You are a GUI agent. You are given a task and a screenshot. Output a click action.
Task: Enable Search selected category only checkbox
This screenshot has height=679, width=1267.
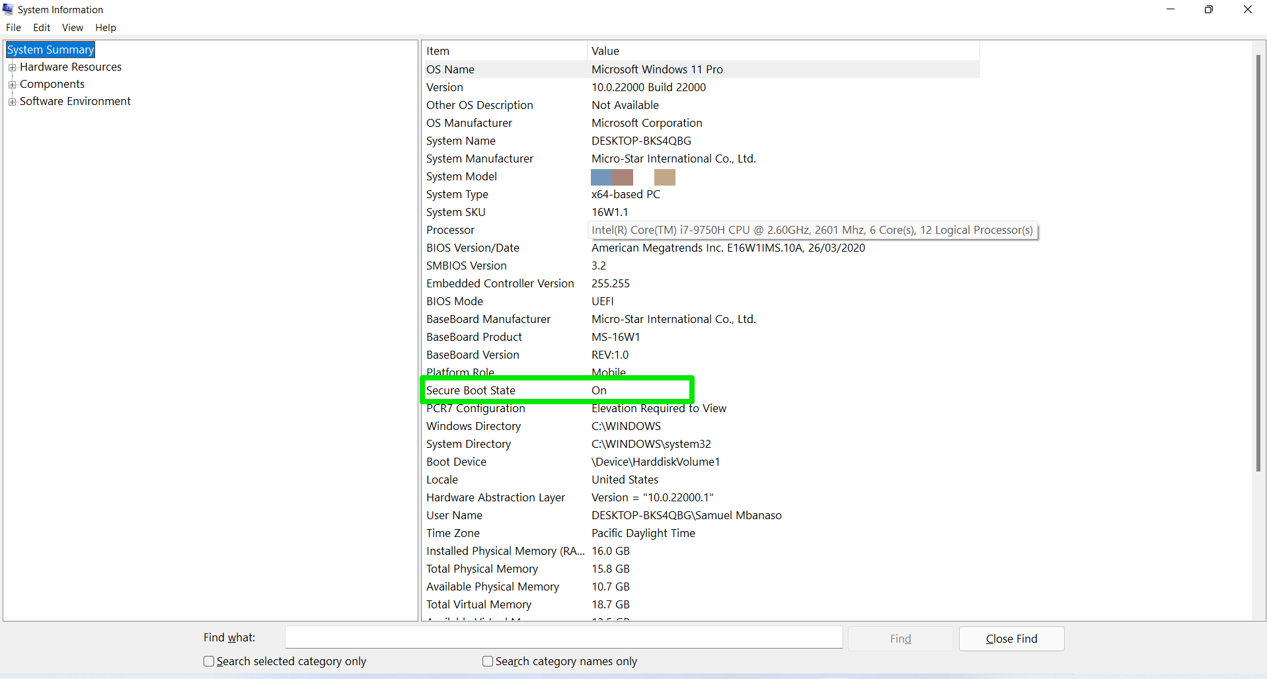[x=209, y=661]
